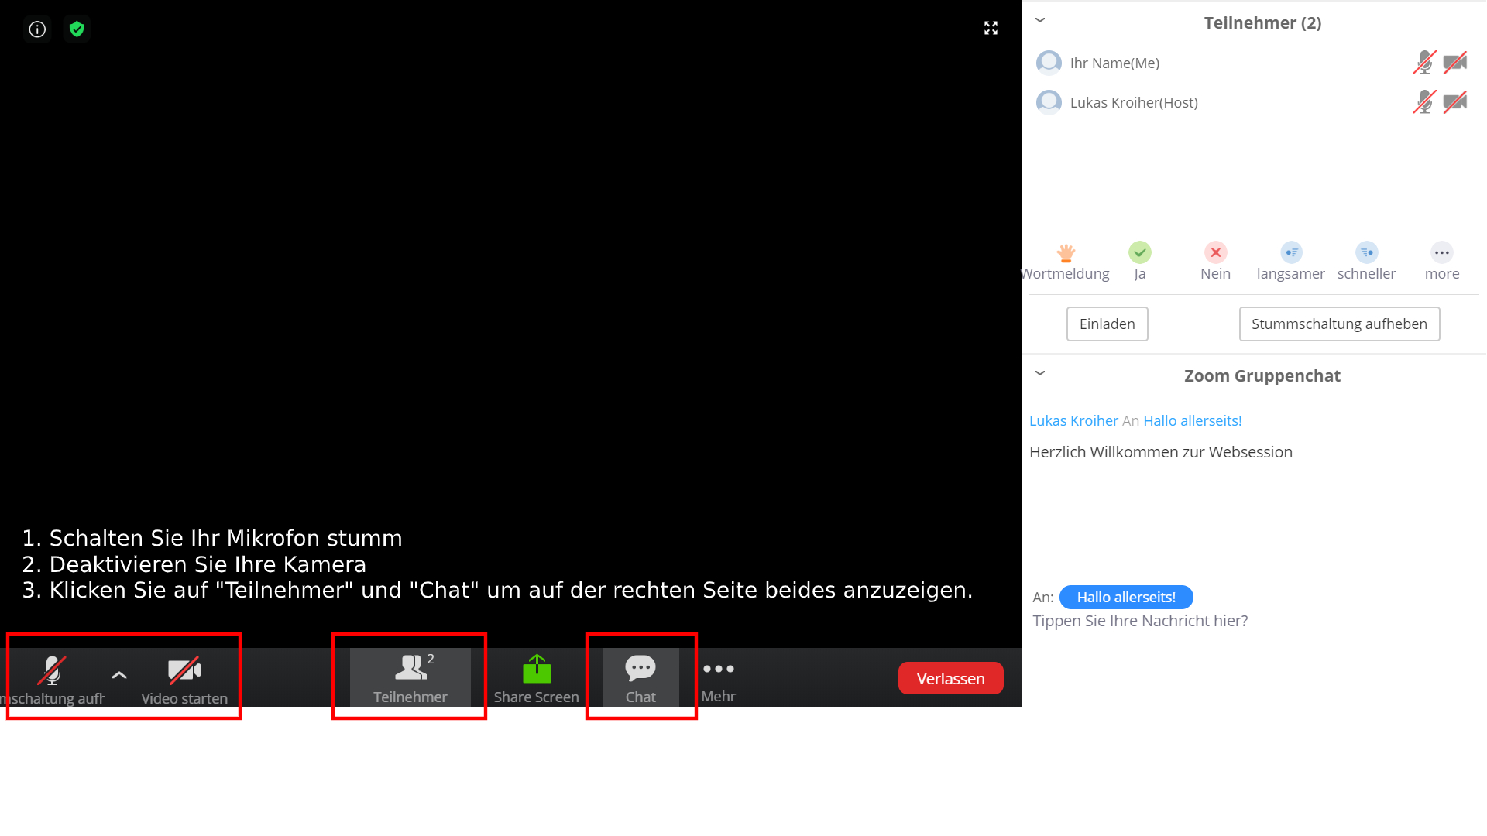The image size is (1487, 836).
Task: Click the green encryption shield icon
Action: pos(77,29)
